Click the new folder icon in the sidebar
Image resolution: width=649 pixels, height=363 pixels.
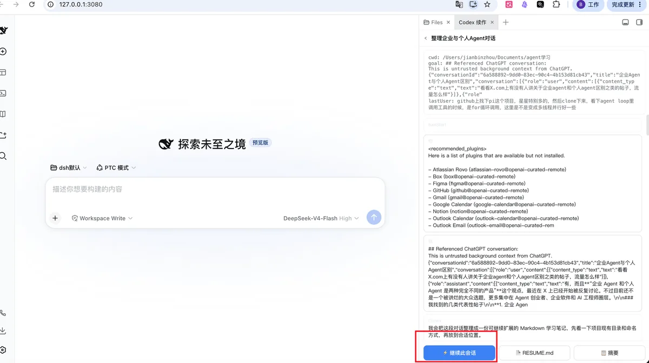pos(3,135)
